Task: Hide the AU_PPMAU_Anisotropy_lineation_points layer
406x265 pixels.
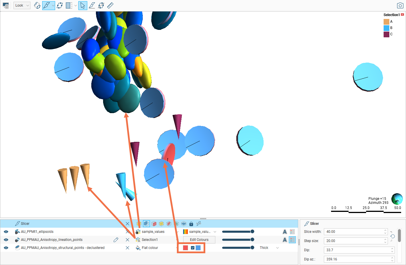Action: coord(6,239)
